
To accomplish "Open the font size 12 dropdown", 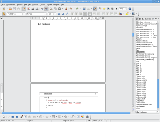I will pos(54,14).
